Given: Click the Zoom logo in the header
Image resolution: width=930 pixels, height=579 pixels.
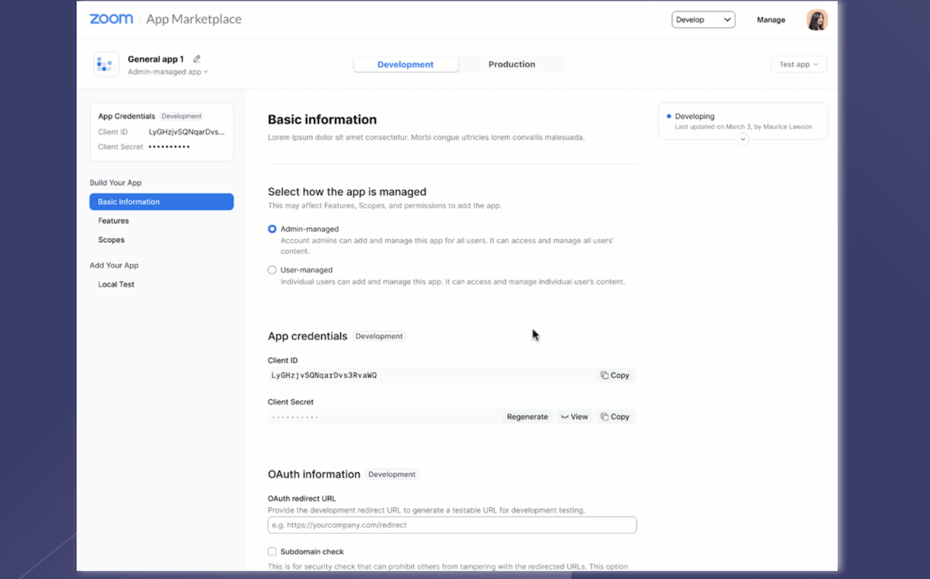Looking at the screenshot, I should coord(110,19).
